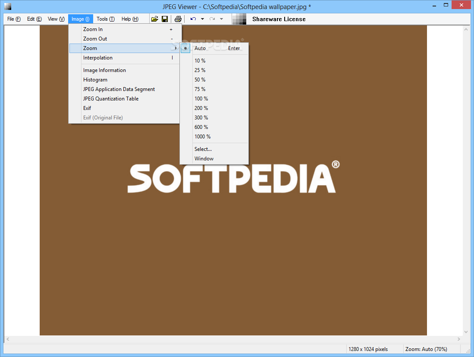Click the JPEG Viewer title bar app icon

point(8,6)
